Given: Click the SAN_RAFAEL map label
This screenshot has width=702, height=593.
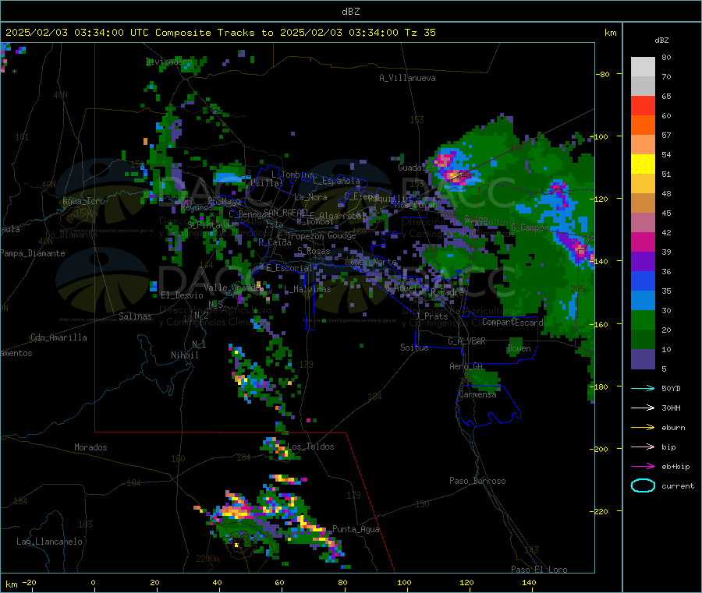Looking at the screenshot, I should click(x=285, y=213).
